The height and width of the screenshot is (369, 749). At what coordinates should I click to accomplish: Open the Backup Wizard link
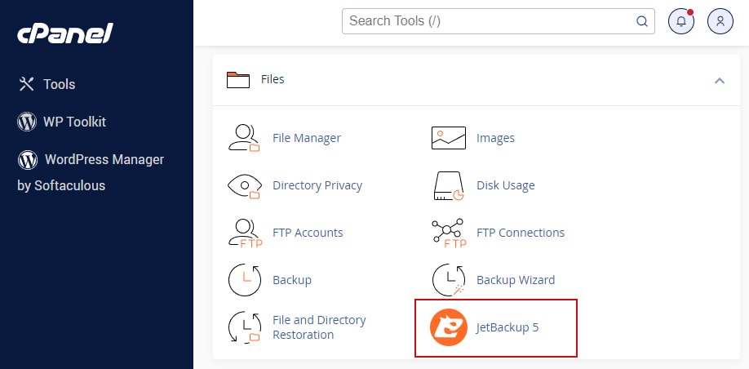pos(516,280)
